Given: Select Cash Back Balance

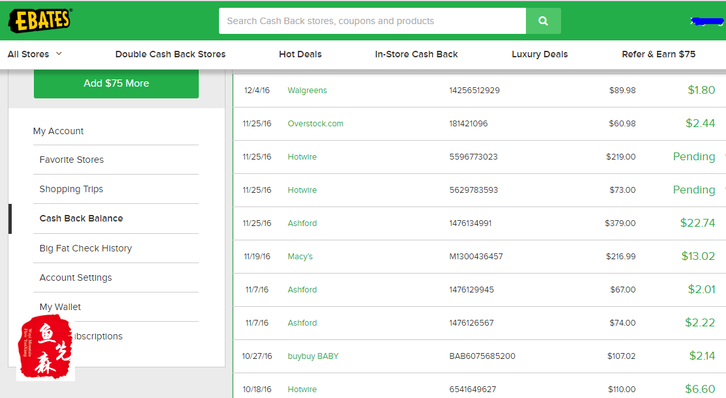Looking at the screenshot, I should point(81,218).
